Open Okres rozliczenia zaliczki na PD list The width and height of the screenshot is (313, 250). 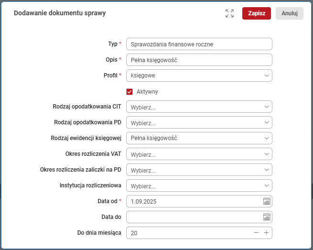(199, 170)
